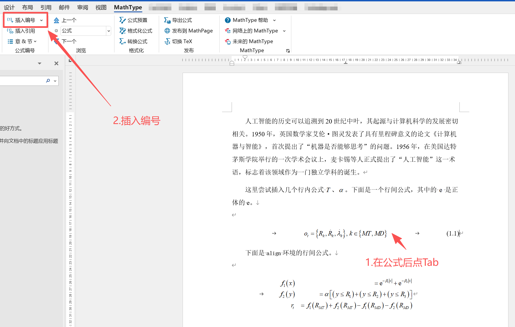
Task: Switch to the 审阅 tab
Action: coord(82,7)
